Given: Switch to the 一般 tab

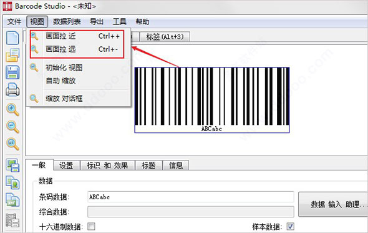Looking at the screenshot, I should click(39, 165).
